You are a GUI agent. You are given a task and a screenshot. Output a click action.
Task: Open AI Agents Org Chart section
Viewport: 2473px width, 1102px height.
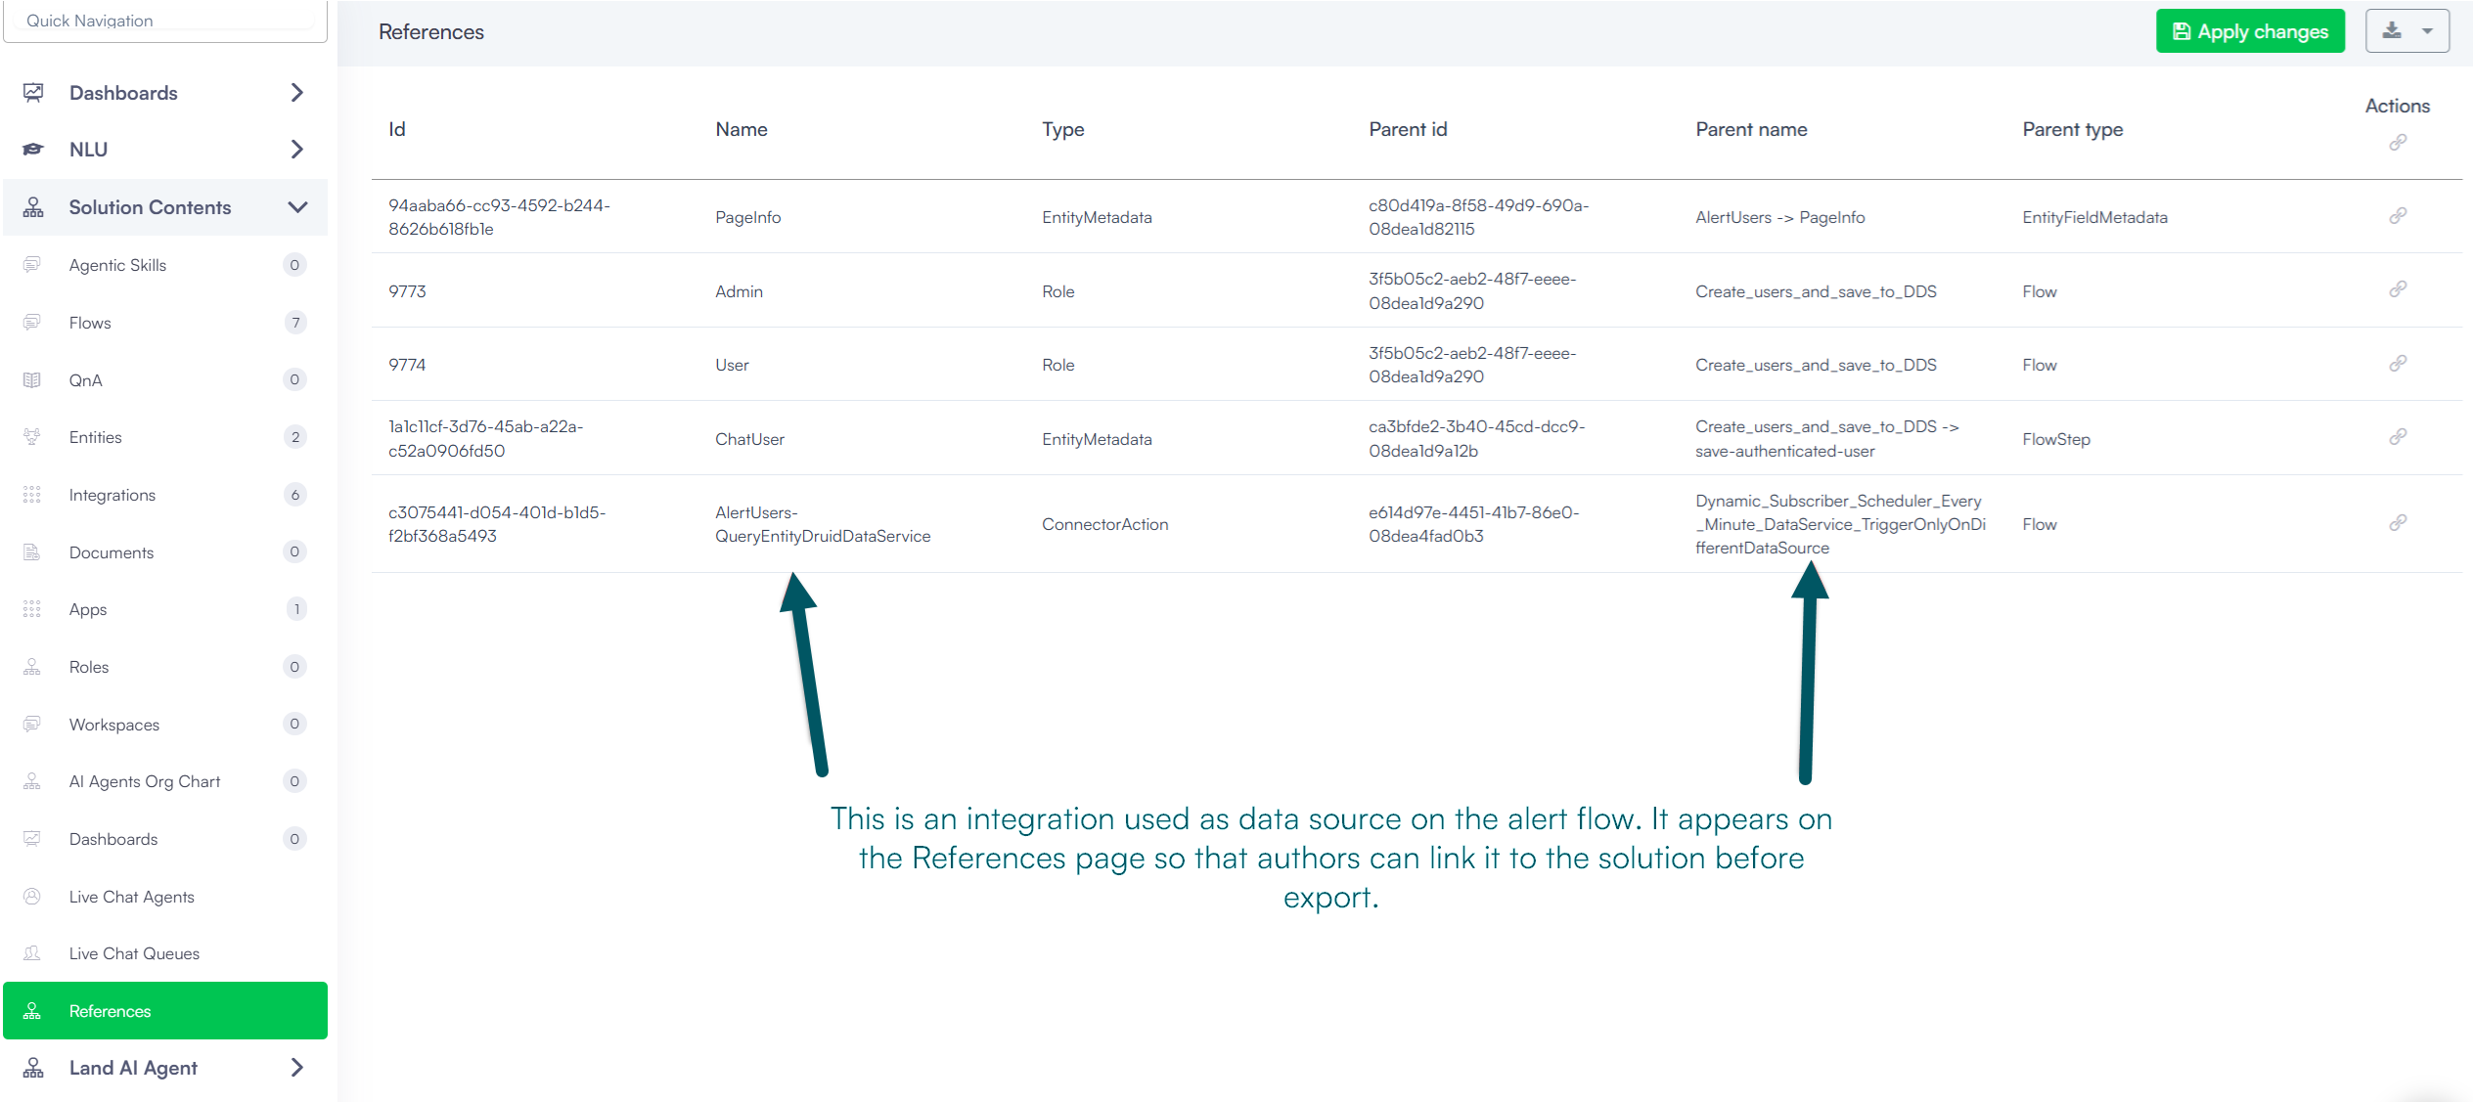coord(165,781)
